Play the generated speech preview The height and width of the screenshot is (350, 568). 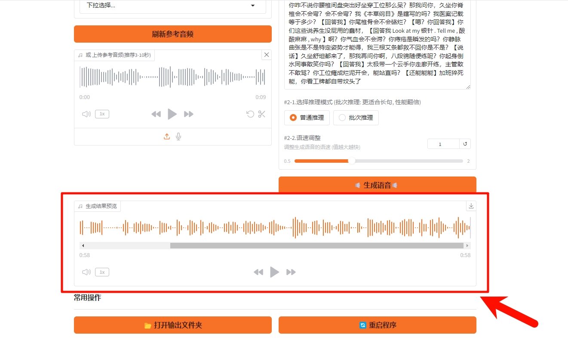pos(275,272)
